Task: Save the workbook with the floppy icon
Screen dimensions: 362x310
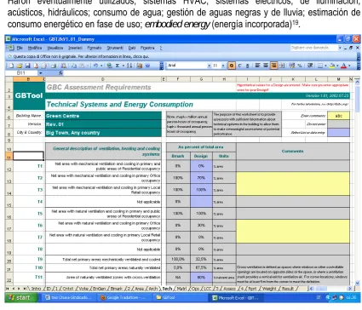Action: [x=27, y=66]
